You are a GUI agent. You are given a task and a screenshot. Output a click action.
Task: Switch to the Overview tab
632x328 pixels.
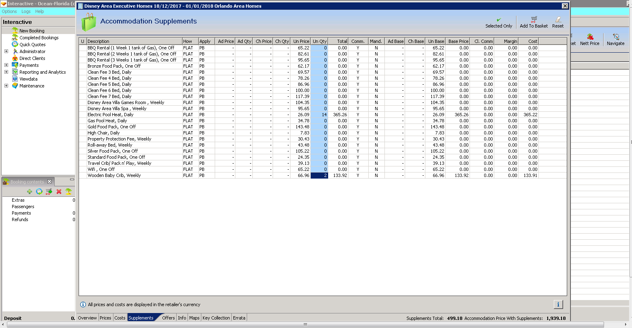88,318
